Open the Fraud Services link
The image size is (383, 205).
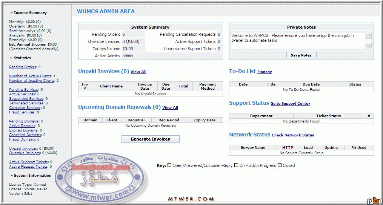tap(22, 112)
